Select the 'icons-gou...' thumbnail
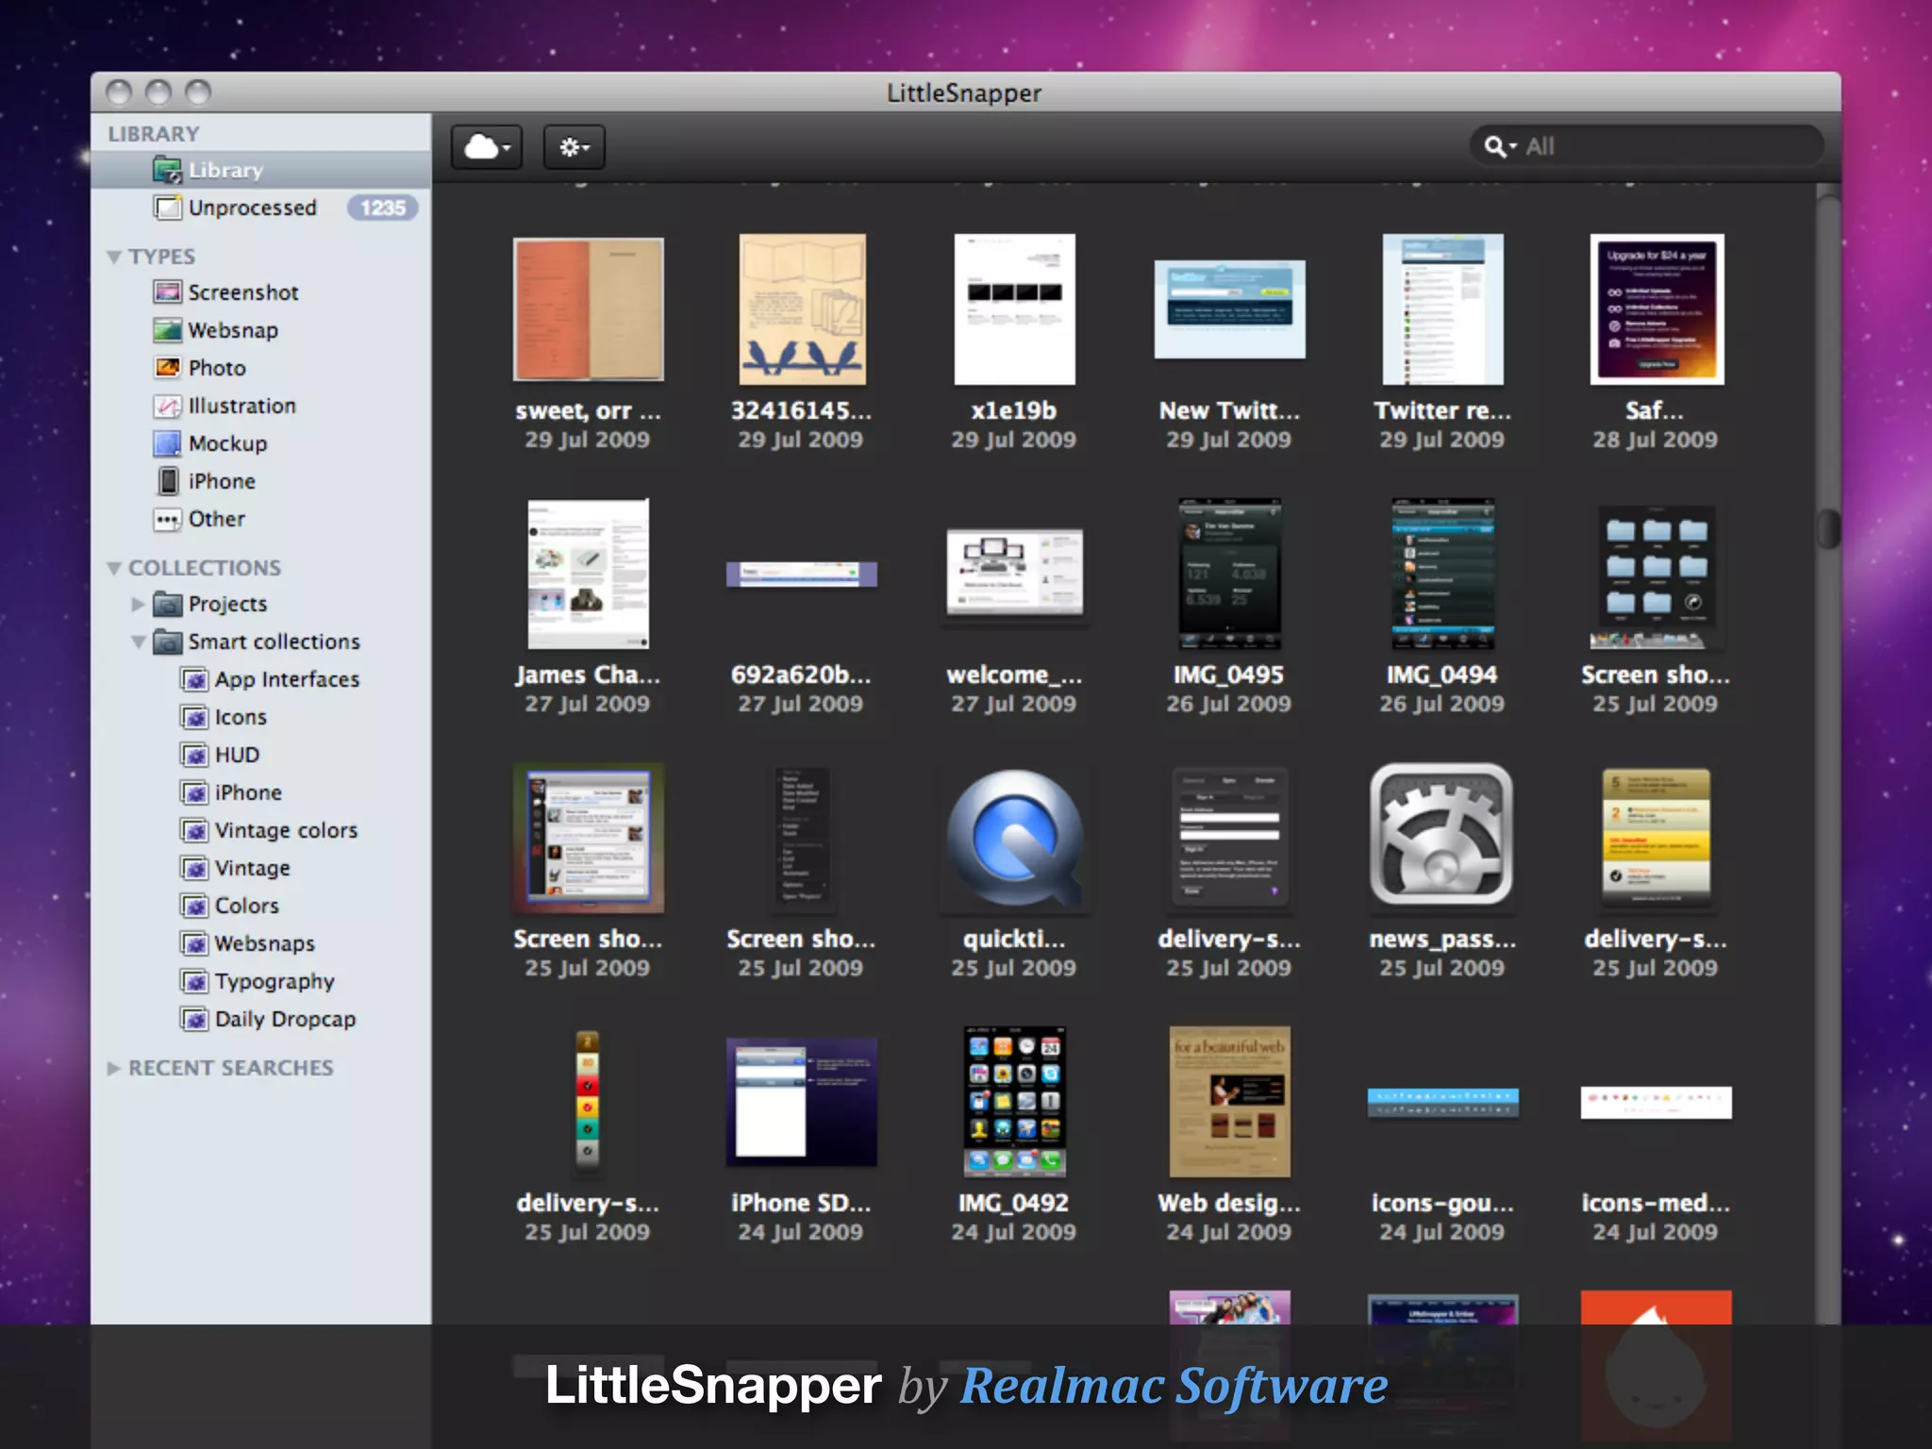The image size is (1932, 1449). coord(1442,1102)
